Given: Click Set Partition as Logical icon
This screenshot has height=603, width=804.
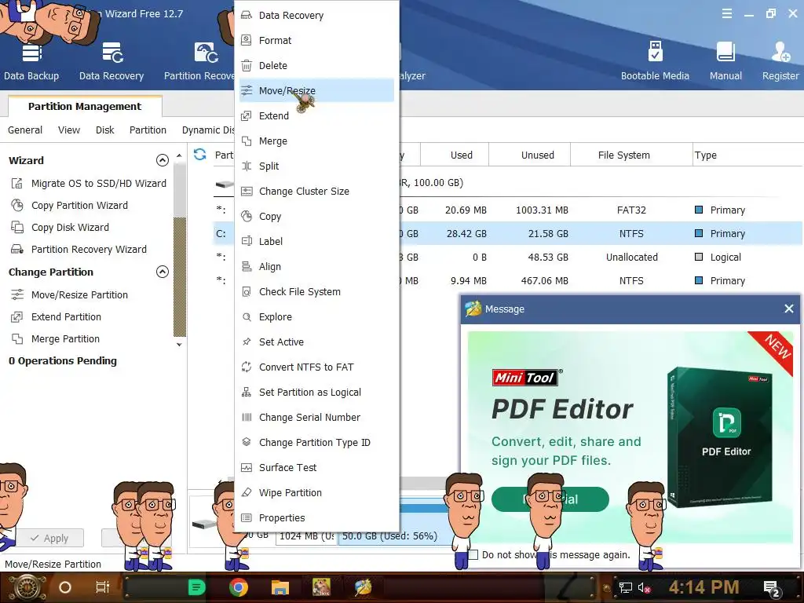Looking at the screenshot, I should 247,393.
